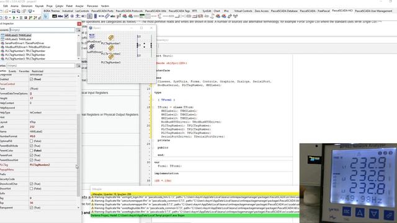Toggle the ParentColor checkbox

pos(32,151)
